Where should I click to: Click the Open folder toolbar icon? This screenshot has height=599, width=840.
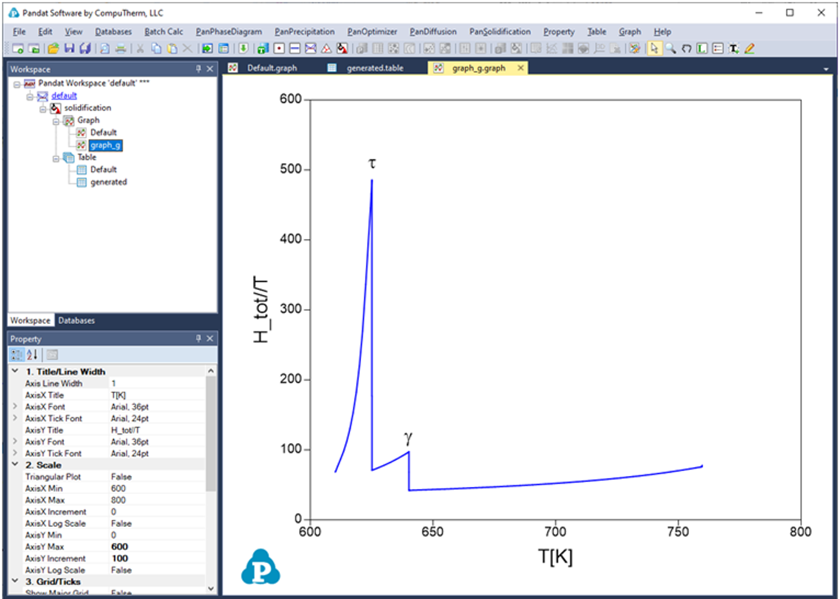point(53,48)
